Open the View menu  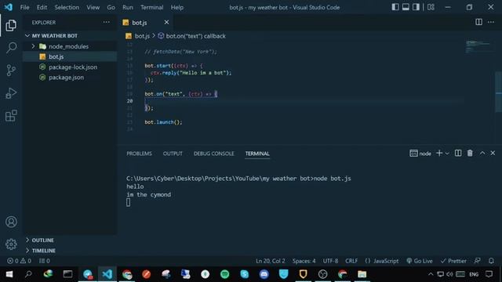[x=93, y=7]
